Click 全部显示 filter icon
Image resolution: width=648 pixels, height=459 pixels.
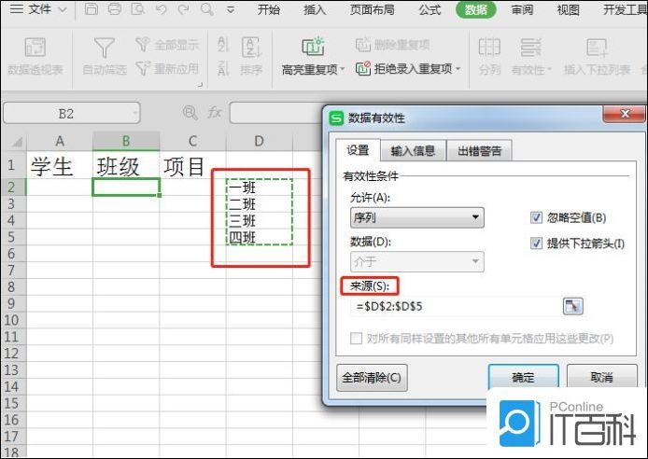coord(143,44)
